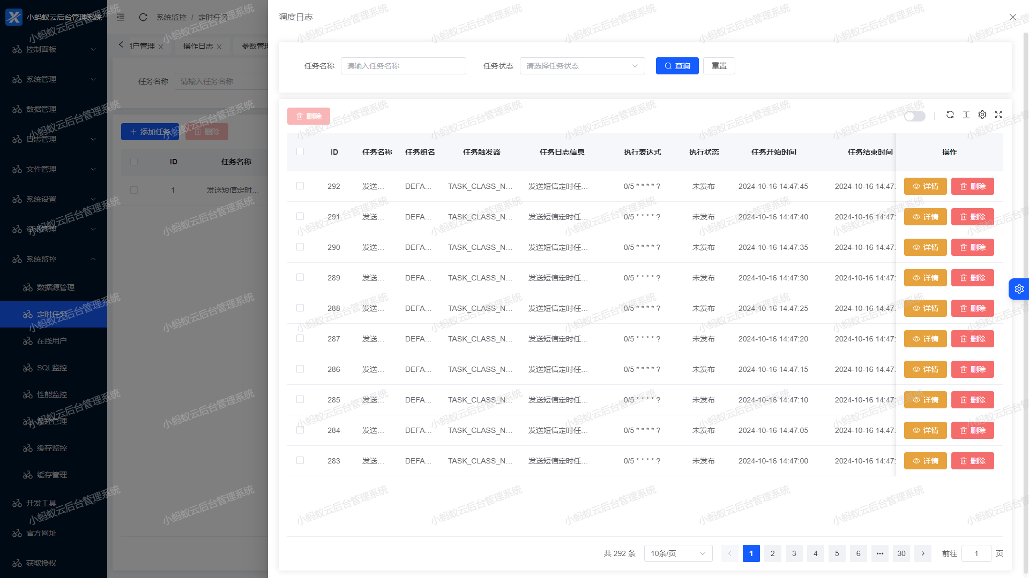Expand the 控制面板 sidebar menu
Screen dimensions: 1029x578
pyautogui.click(x=54, y=49)
